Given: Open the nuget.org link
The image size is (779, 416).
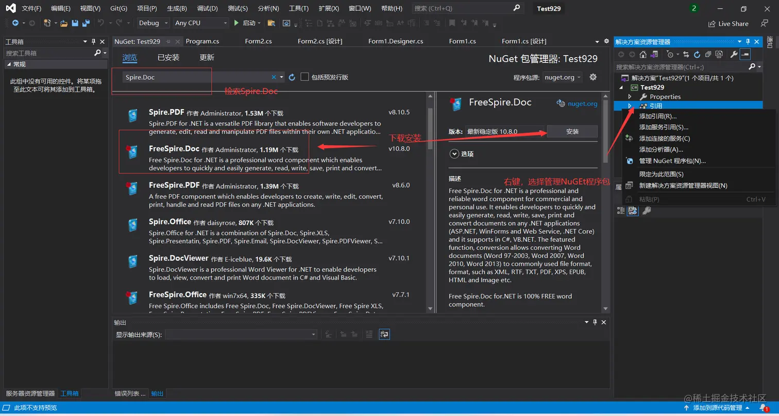Looking at the screenshot, I should [x=583, y=103].
